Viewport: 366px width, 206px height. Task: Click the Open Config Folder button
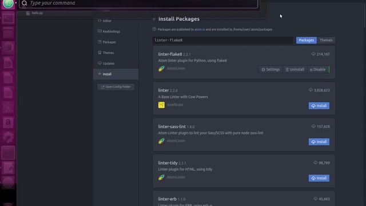[116, 87]
